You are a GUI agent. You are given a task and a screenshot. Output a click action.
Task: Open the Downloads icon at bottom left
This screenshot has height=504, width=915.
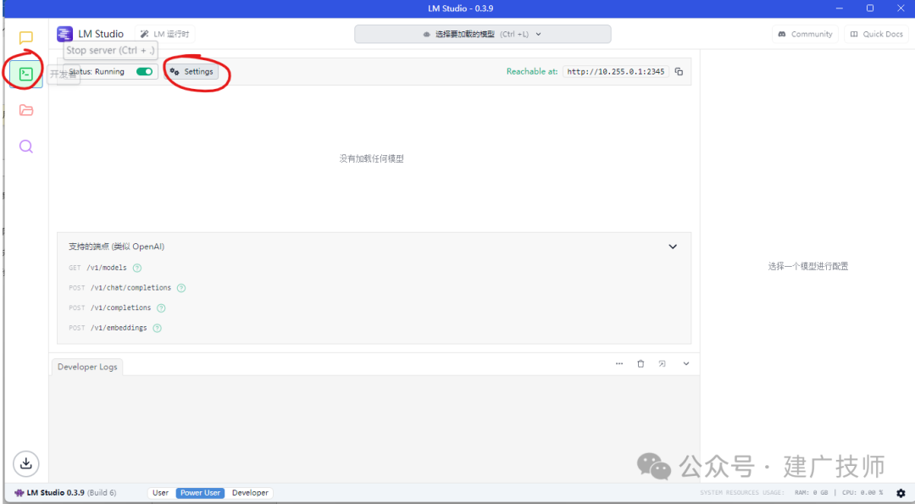25,463
